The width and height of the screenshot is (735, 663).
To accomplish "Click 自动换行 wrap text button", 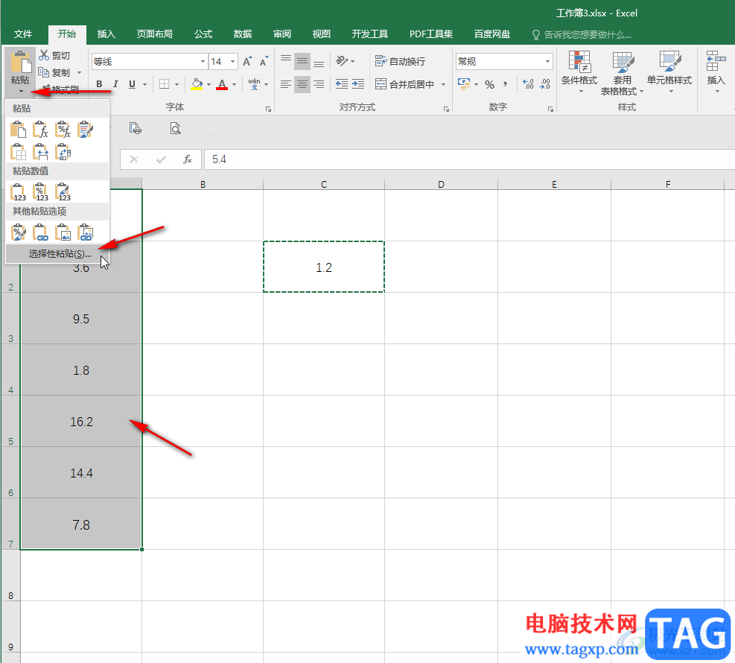I will (x=400, y=61).
